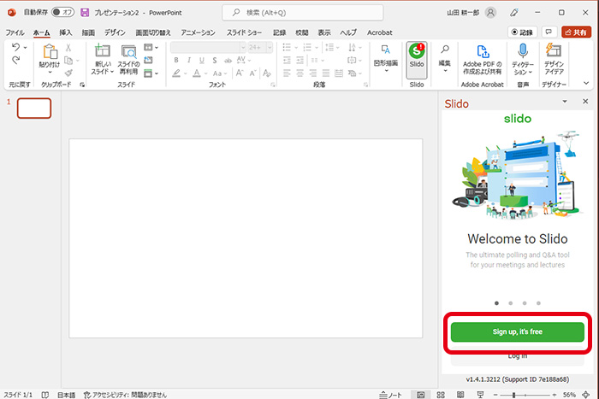Open Slido pane options arrow
Image resolution: width=599 pixels, height=399 pixels.
click(x=565, y=102)
